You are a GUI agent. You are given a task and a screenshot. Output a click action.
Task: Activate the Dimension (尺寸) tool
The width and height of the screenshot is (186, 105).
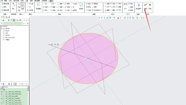click(125, 6)
